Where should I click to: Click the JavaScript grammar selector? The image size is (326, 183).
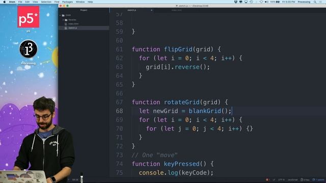point(292,179)
